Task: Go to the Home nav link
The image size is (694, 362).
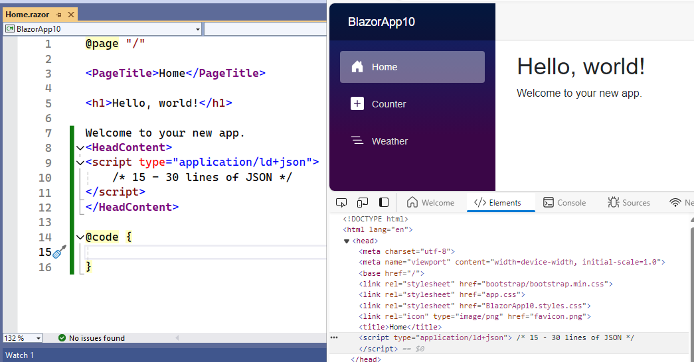Action: 412,67
